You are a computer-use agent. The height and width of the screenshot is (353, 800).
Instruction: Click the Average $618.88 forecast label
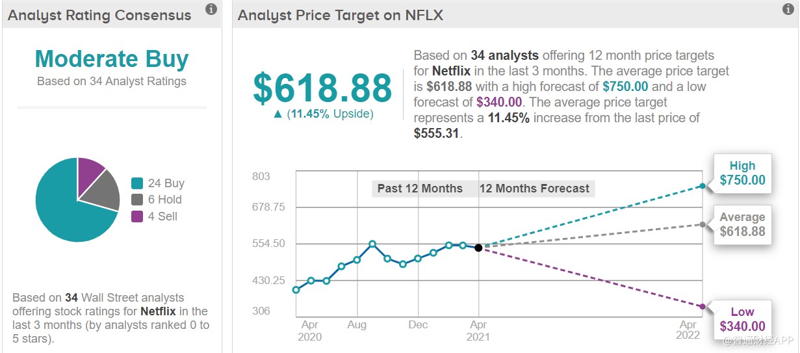tap(742, 225)
